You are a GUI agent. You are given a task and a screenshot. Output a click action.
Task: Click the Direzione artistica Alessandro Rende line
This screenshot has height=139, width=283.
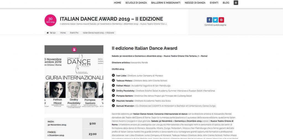pyautogui.click(x=130, y=63)
